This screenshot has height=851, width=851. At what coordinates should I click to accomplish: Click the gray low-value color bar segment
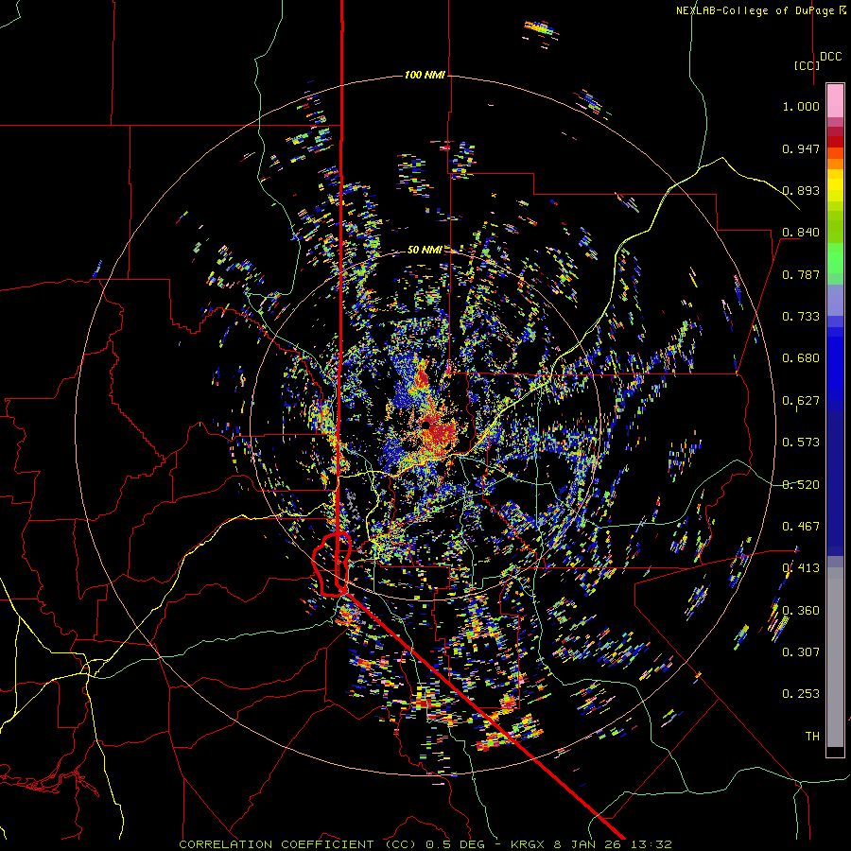(x=835, y=662)
